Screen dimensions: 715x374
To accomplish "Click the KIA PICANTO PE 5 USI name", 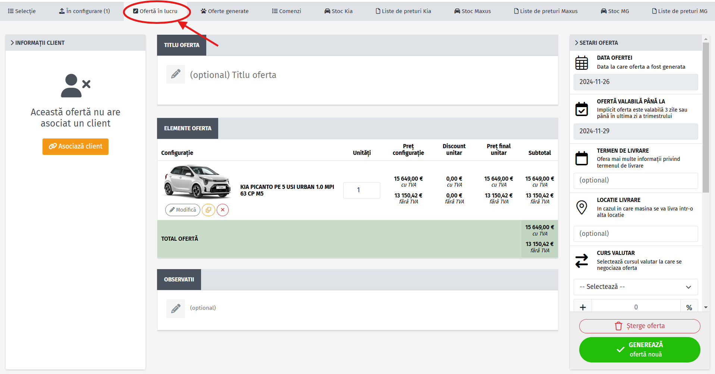I will [x=287, y=190].
